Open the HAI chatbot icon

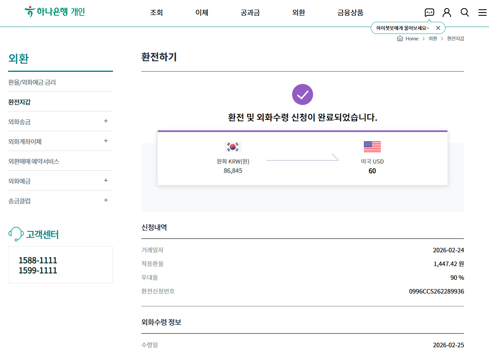pos(429,13)
